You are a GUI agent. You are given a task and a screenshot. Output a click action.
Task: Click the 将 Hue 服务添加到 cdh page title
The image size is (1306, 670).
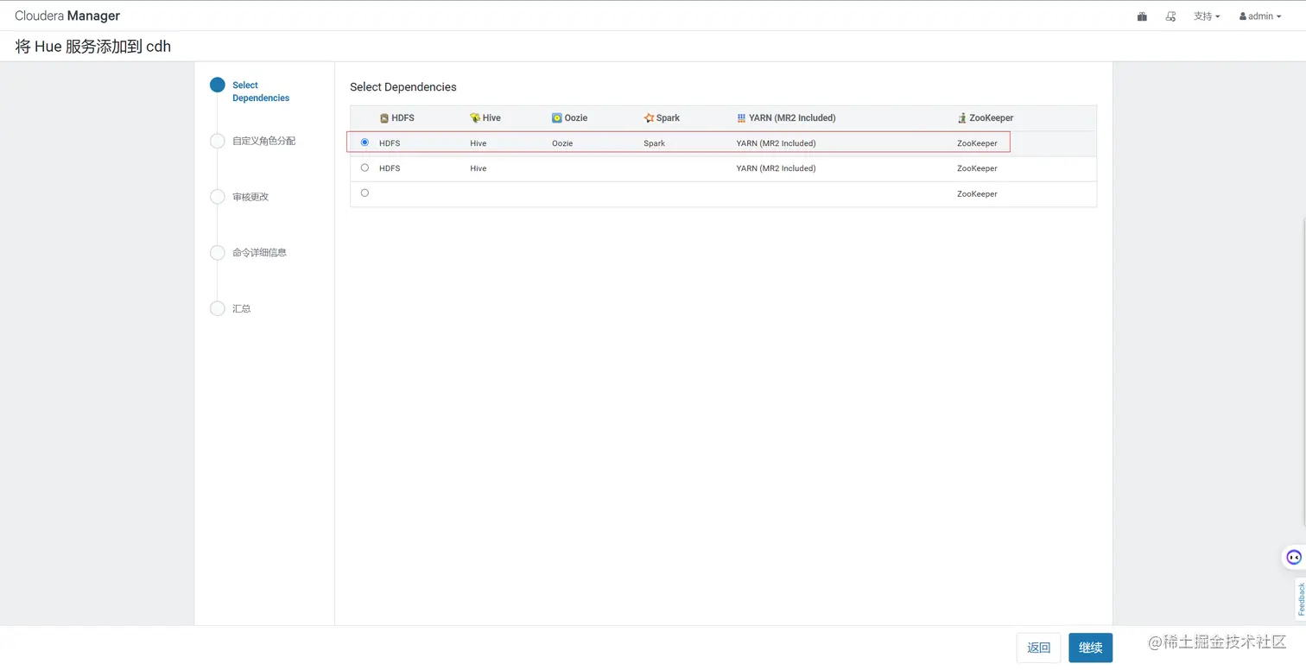tap(93, 47)
